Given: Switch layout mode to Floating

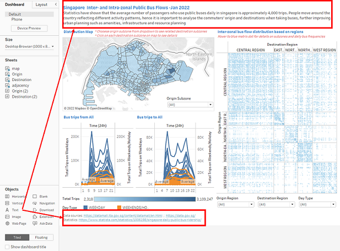Looking at the screenshot, I should (x=42, y=237).
